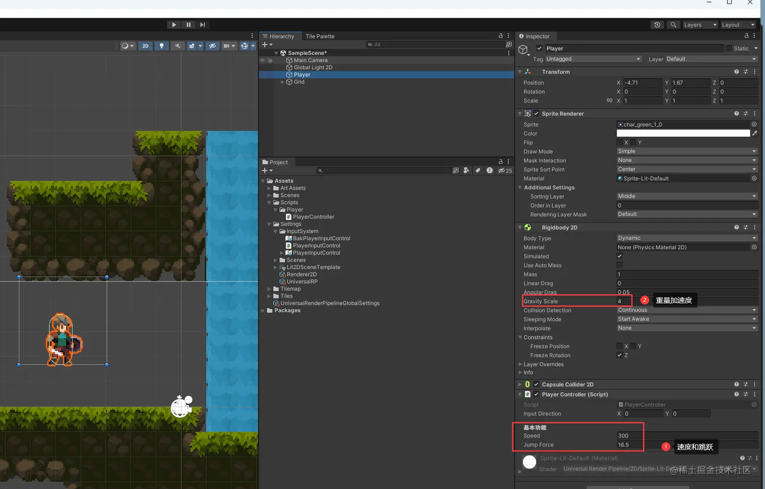Open the Sprite Renderer Color swatch
Screen dimensions: 765x489
(683, 134)
